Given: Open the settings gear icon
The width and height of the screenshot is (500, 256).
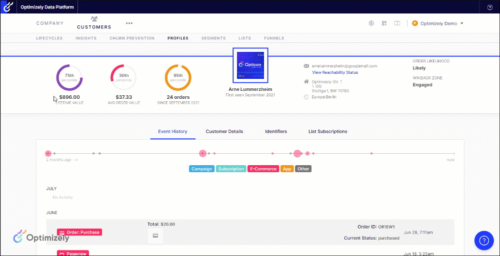Looking at the screenshot, I should coord(371,23).
